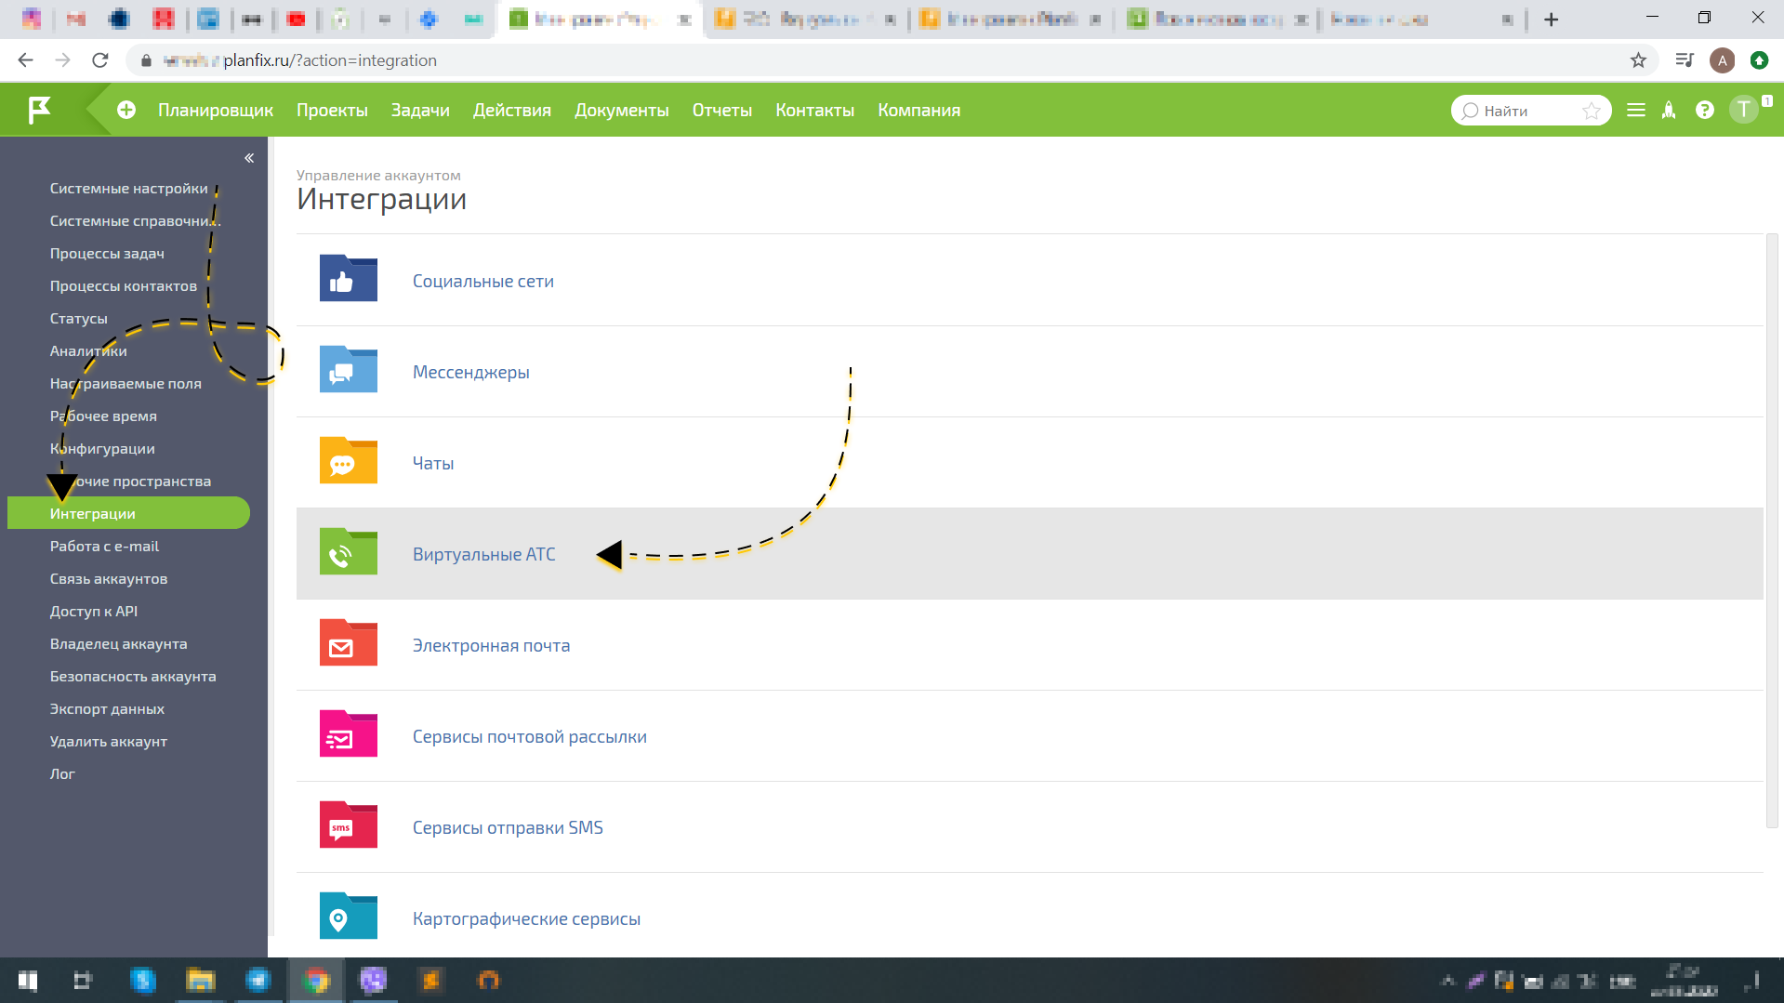1784x1003 pixels.
Task: Open the account menu via the T avatar
Action: pyautogui.click(x=1743, y=109)
